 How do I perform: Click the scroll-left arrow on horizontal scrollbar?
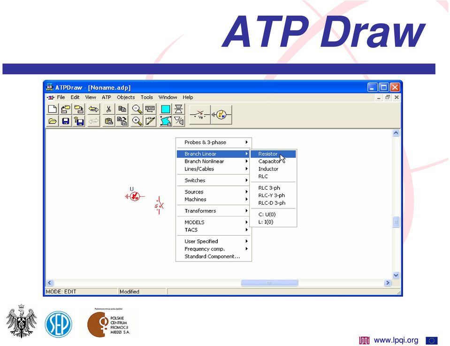pos(50,283)
